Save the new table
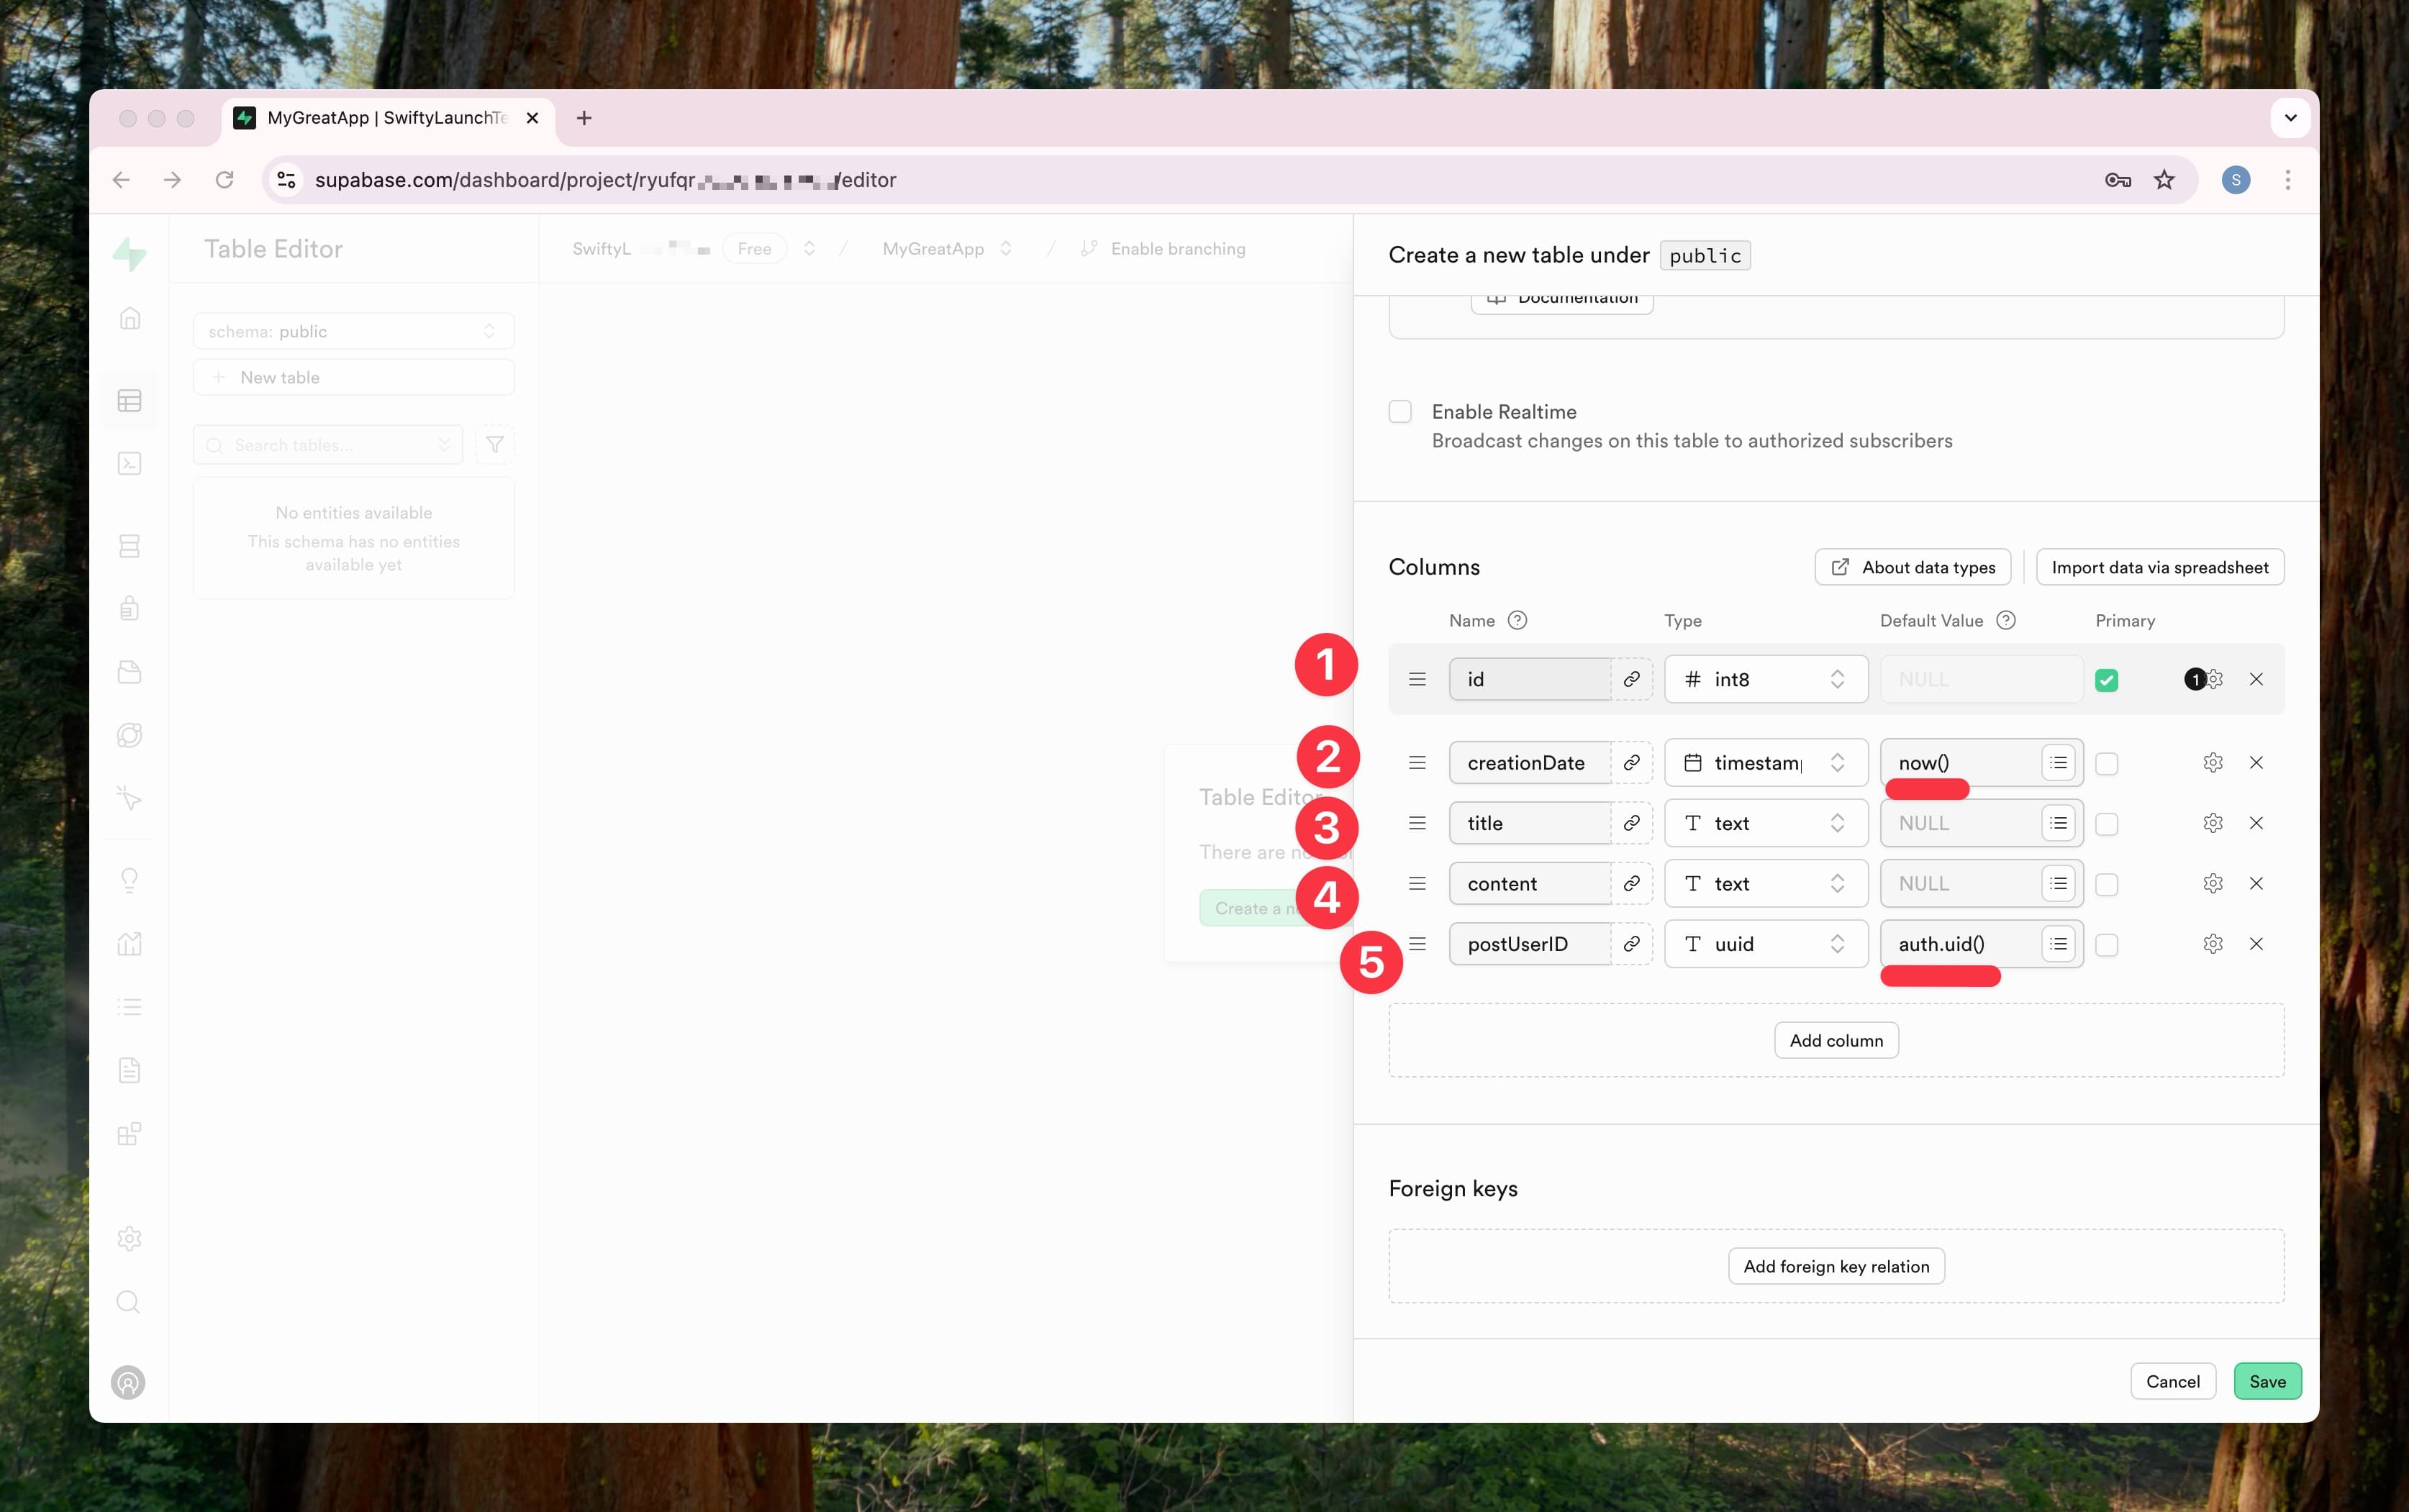This screenshot has width=2409, height=1512. coord(2267,1381)
